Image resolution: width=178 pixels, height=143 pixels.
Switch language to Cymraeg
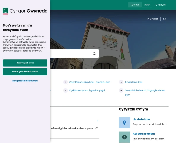[x=135, y=5]
